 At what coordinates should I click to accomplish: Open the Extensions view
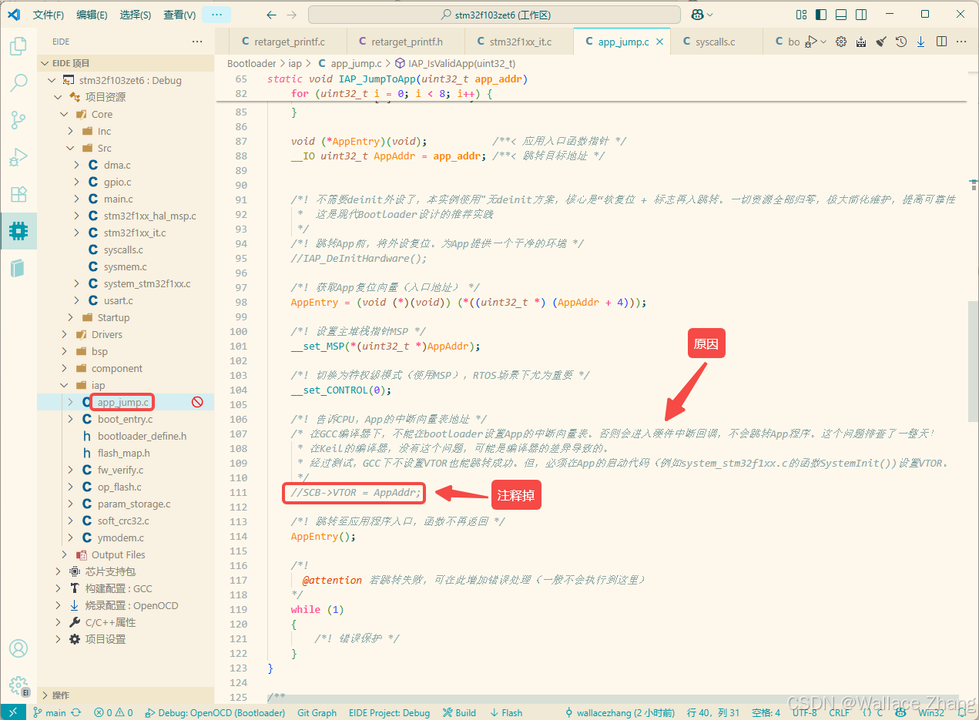coord(18,194)
